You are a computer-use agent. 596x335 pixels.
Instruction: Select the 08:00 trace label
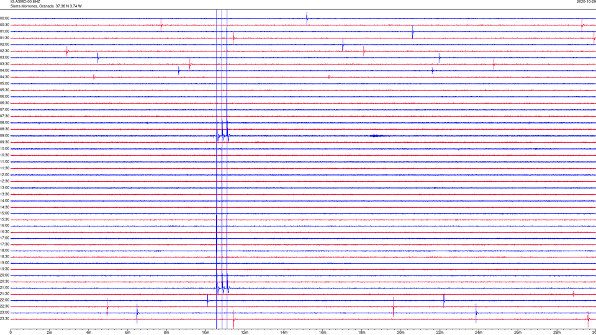(4, 123)
